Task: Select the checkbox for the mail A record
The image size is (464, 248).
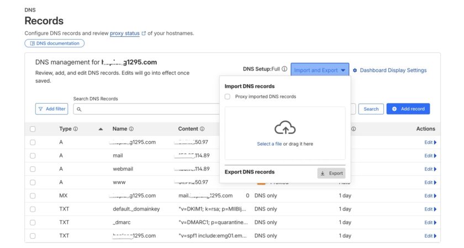Action: 33,156
